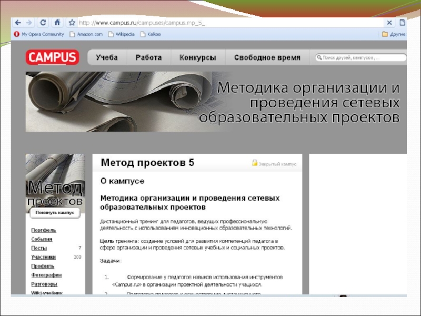
Task: Bookmark the page with the star icon
Action: tap(71, 23)
